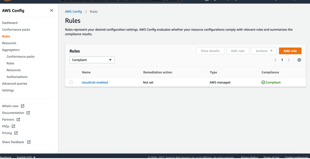Navigate to Dashboard in sidebar
Screen dimensions: 310x159
[10, 23]
